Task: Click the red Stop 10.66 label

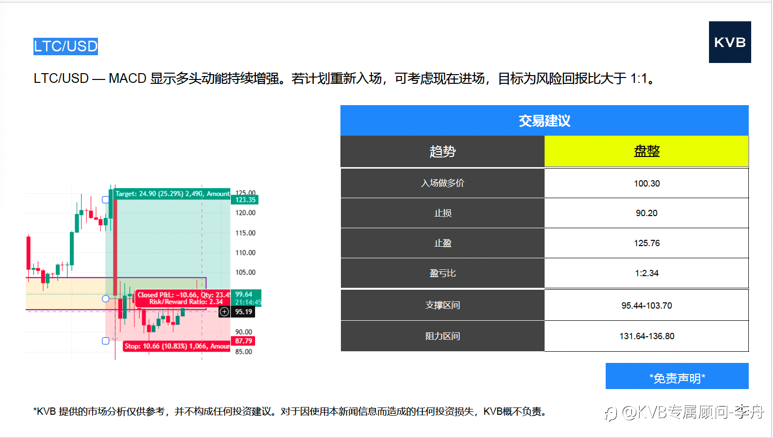Action: click(x=177, y=346)
